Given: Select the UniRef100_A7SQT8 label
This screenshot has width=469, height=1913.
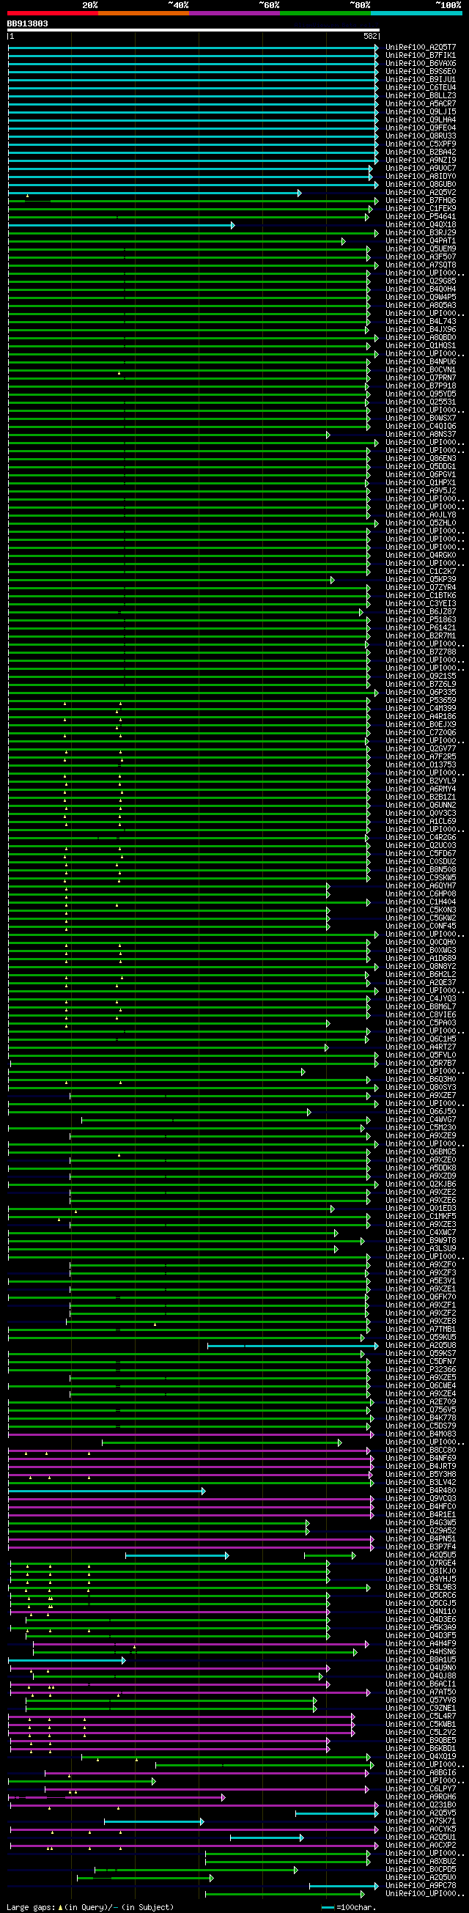Looking at the screenshot, I should click(421, 265).
